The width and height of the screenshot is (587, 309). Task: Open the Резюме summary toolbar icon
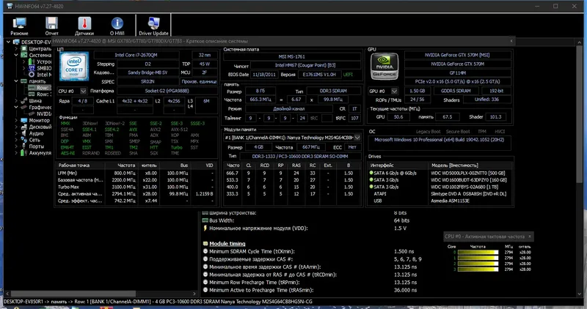(x=20, y=26)
